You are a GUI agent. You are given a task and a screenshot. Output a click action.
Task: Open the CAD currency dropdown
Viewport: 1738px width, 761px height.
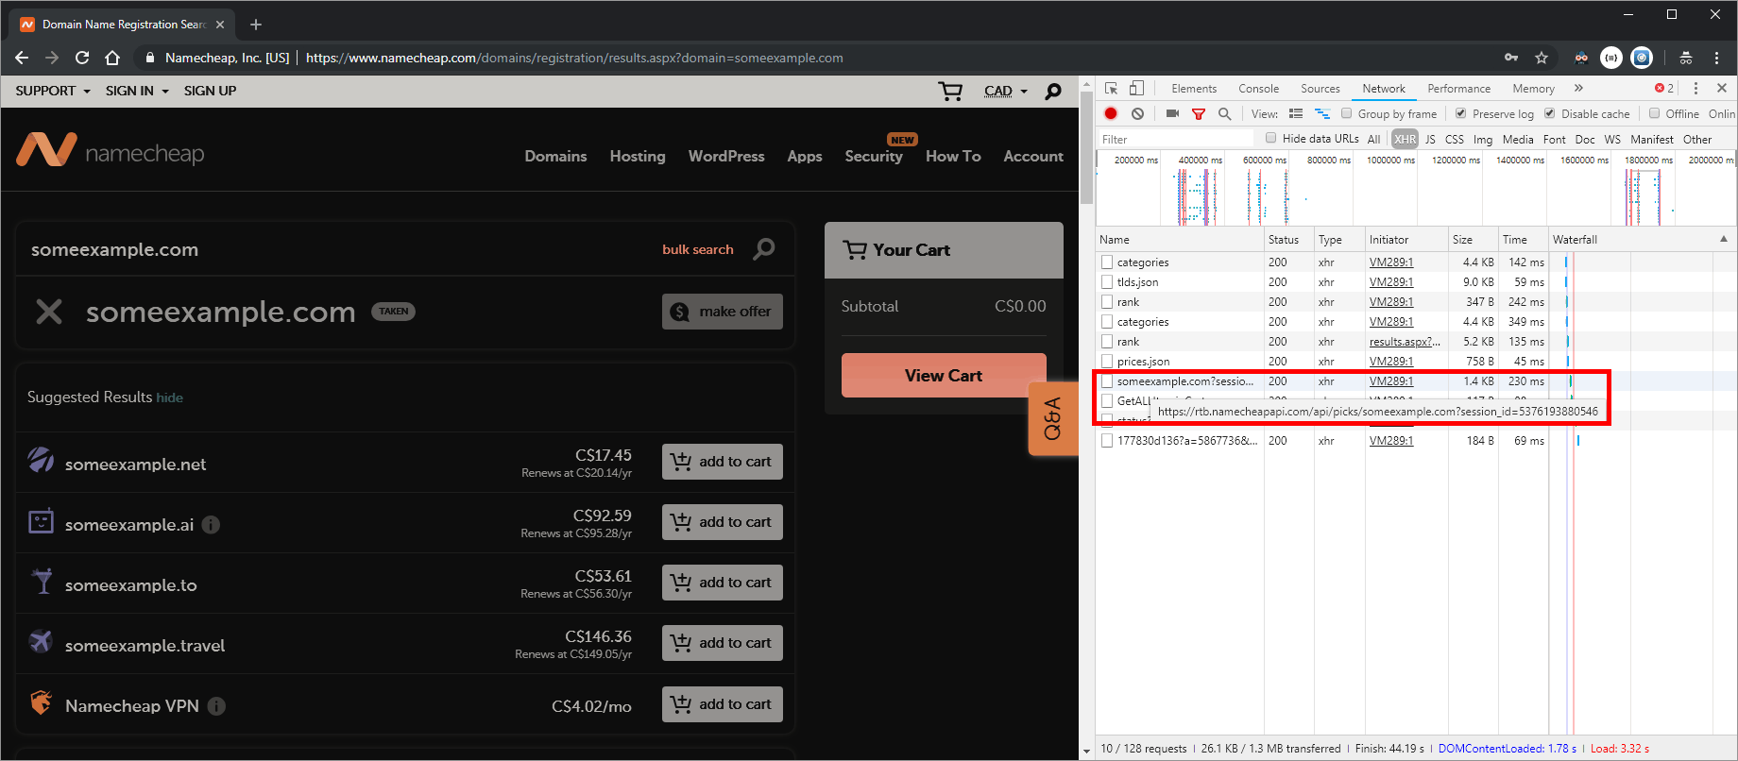1006,92
